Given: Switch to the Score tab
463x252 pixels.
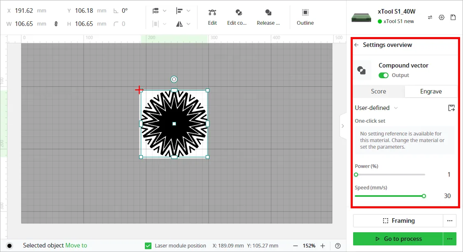Looking at the screenshot, I should (x=379, y=91).
